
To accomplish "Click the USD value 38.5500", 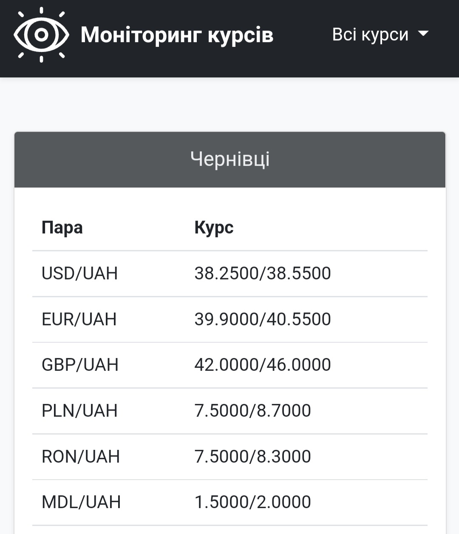I will pos(299,273).
